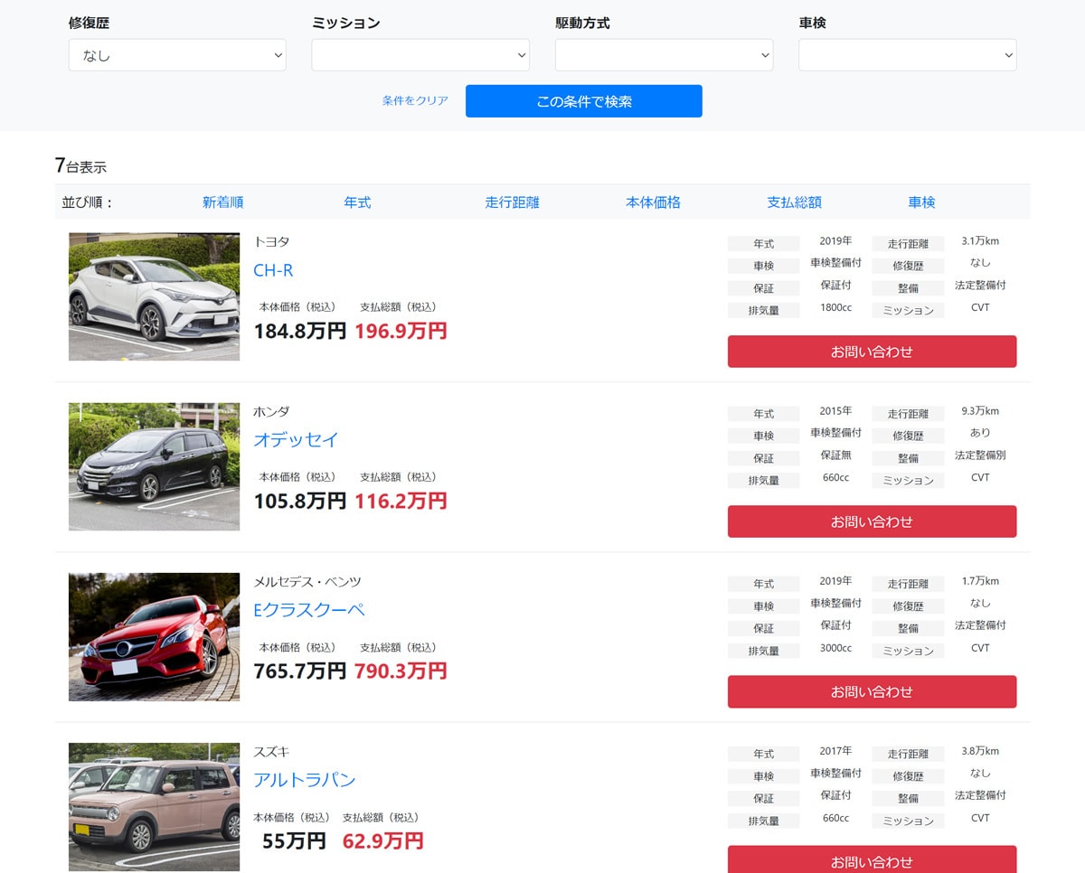
Task: Click the 765.7万円 base price
Action: pyautogui.click(x=300, y=671)
